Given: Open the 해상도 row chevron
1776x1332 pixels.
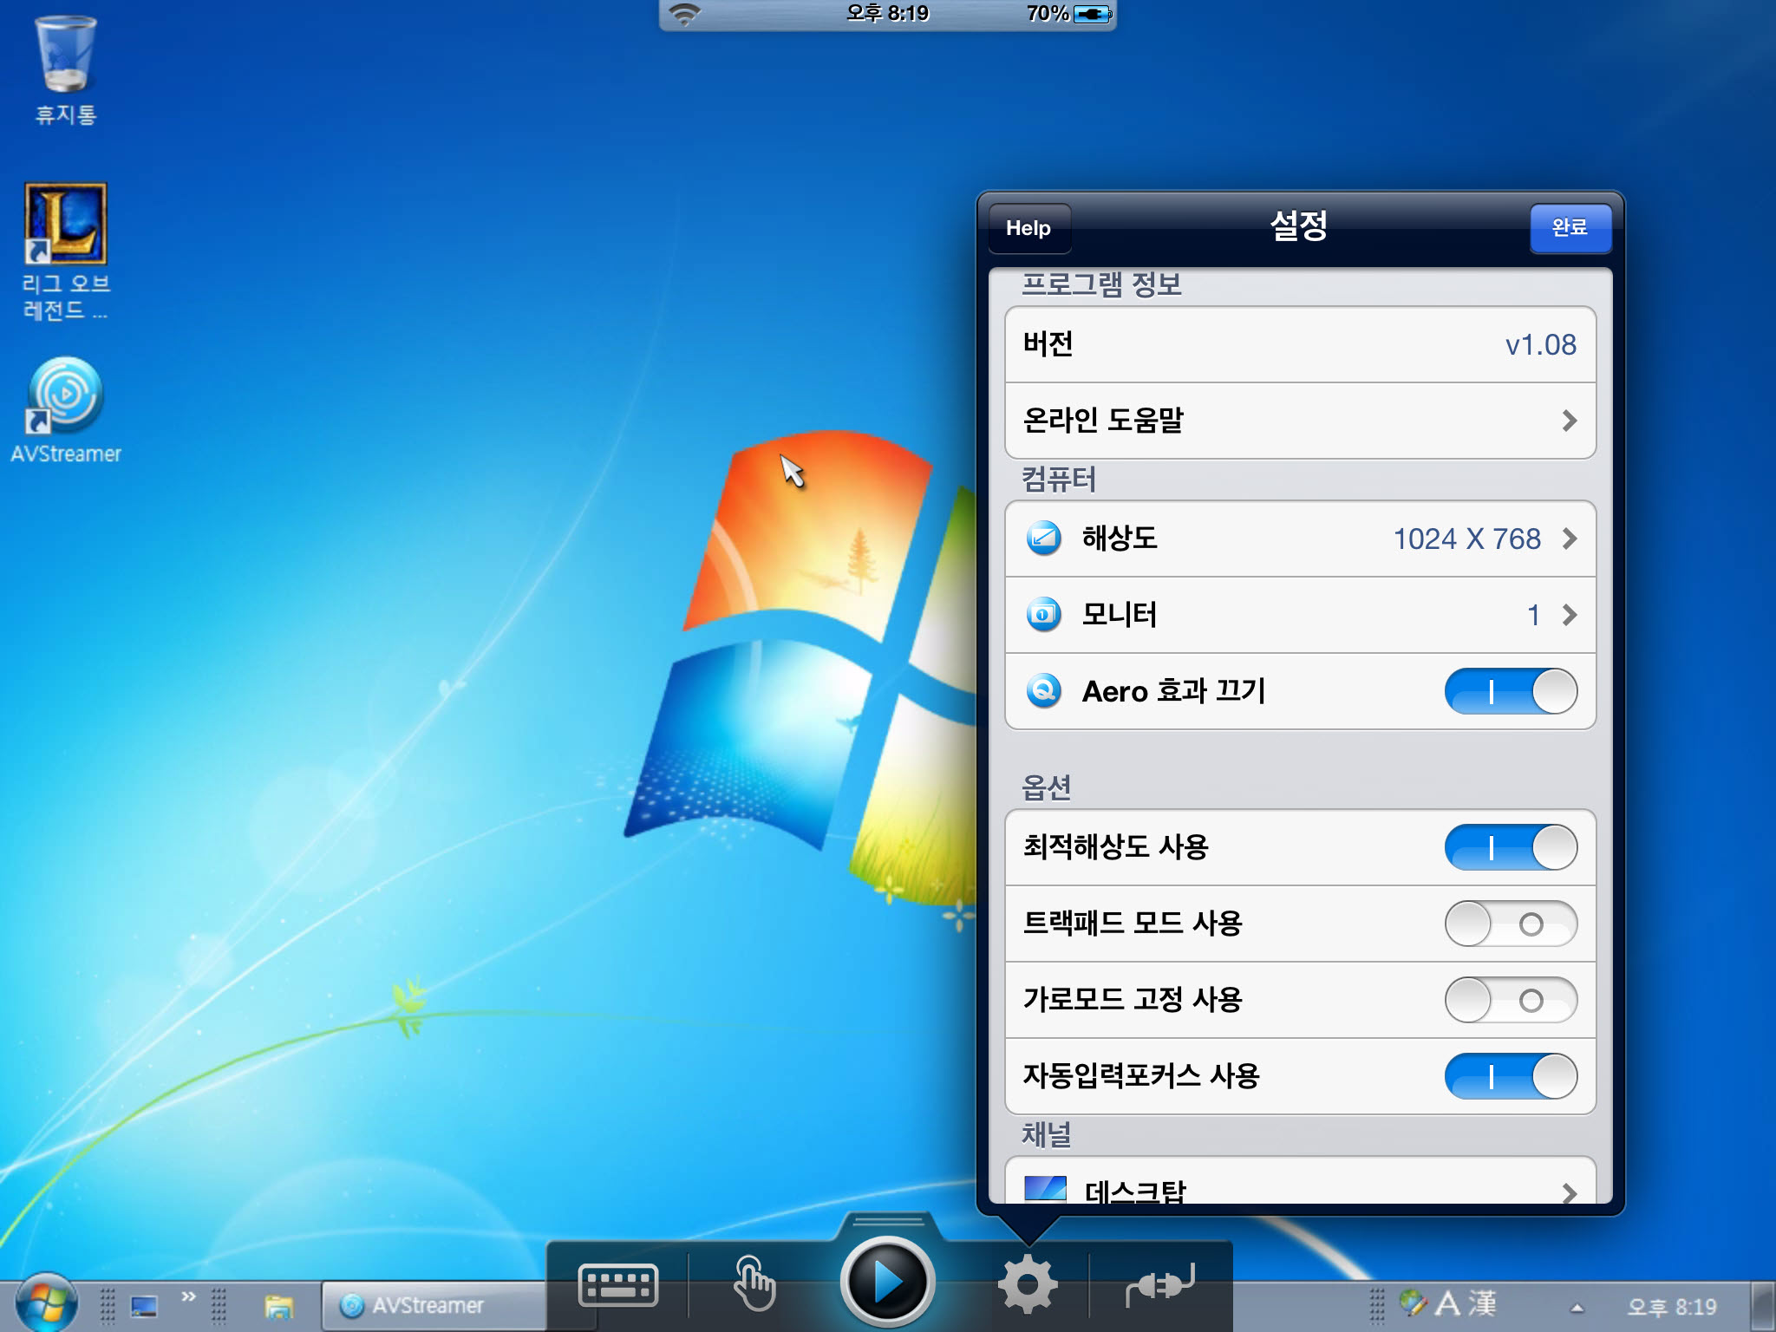Looking at the screenshot, I should (x=1569, y=539).
